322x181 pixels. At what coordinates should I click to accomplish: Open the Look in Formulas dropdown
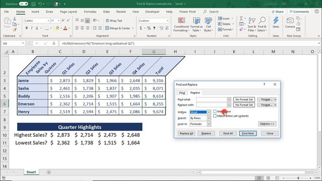click(x=209, y=124)
